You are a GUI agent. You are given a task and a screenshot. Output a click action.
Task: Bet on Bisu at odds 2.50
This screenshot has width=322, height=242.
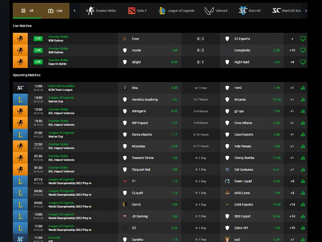[174, 88]
